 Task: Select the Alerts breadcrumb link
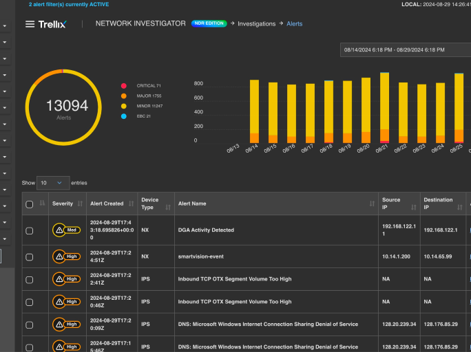[x=294, y=24]
